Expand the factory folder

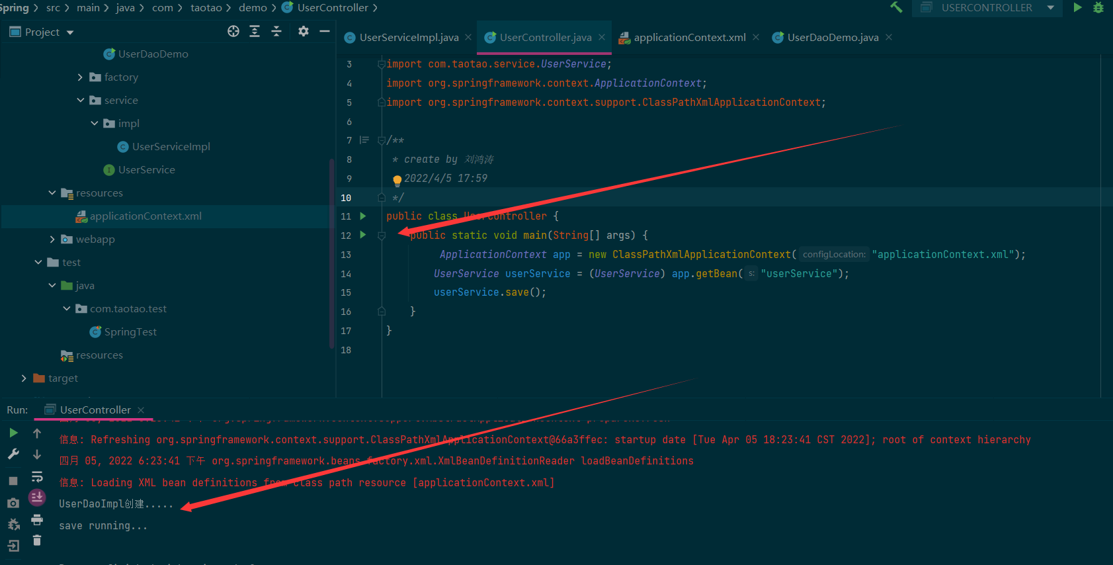[80, 77]
